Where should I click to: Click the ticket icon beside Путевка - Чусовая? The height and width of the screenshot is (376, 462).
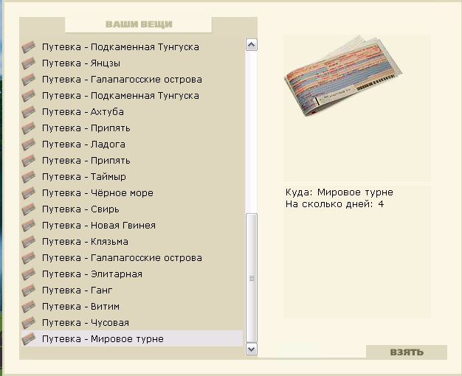(29, 323)
